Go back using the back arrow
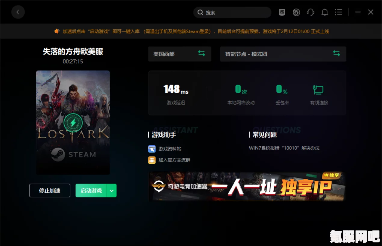The width and height of the screenshot is (382, 246). pyautogui.click(x=18, y=12)
